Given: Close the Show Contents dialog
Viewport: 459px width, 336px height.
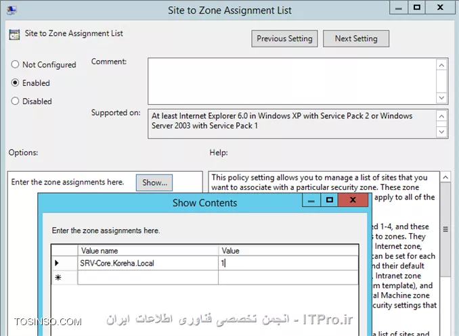Looking at the screenshot, I should pos(353,200).
